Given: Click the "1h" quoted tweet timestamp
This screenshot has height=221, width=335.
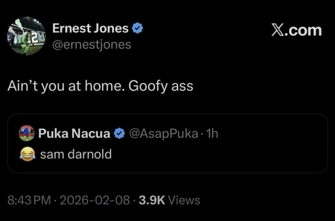Looking at the screenshot, I should tap(211, 133).
